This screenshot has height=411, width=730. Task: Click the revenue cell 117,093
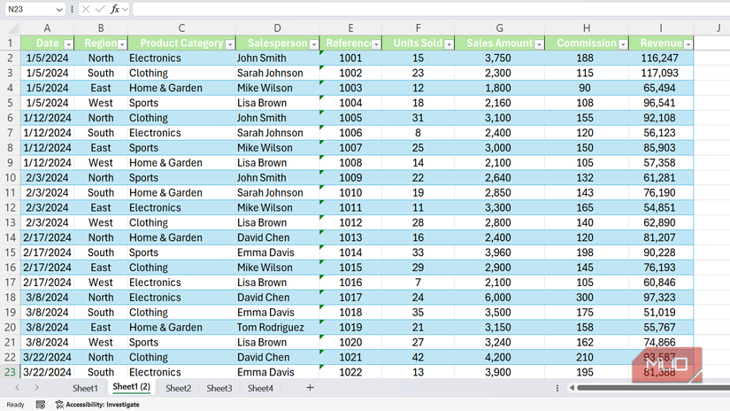coord(661,73)
